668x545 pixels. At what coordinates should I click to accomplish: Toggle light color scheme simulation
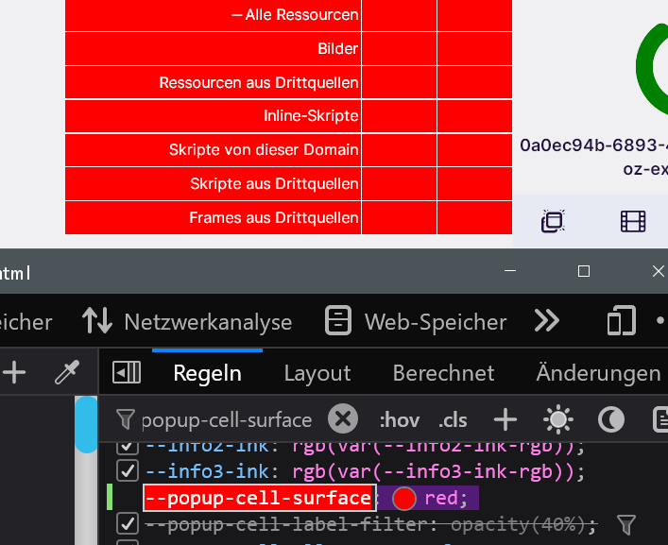pos(558,418)
